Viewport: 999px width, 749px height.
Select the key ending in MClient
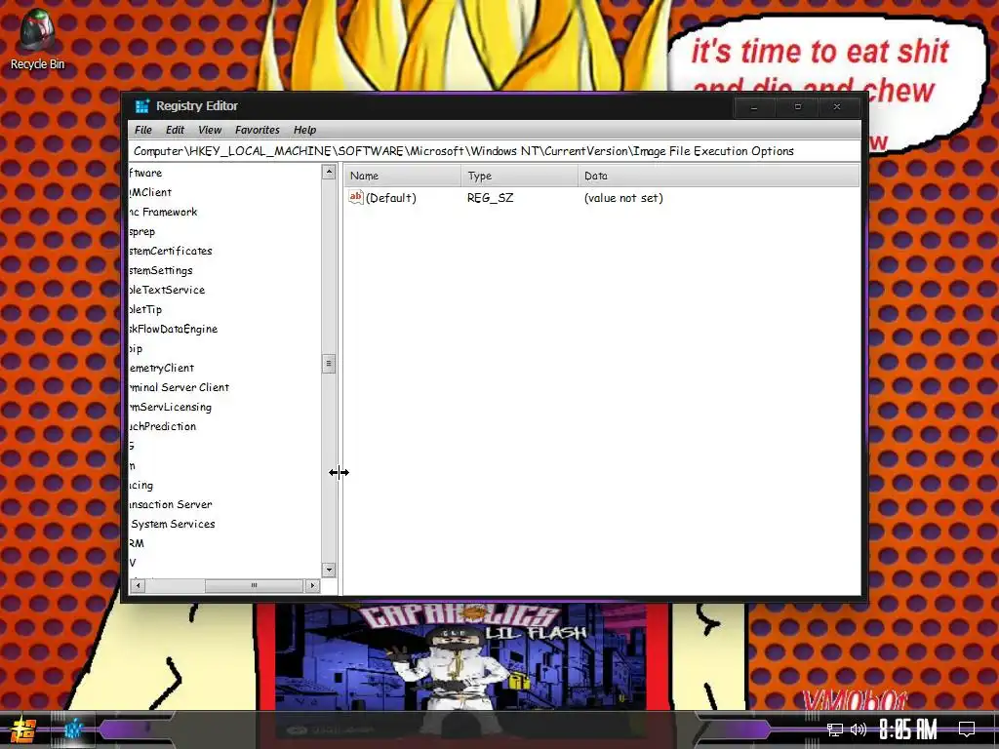coord(150,192)
